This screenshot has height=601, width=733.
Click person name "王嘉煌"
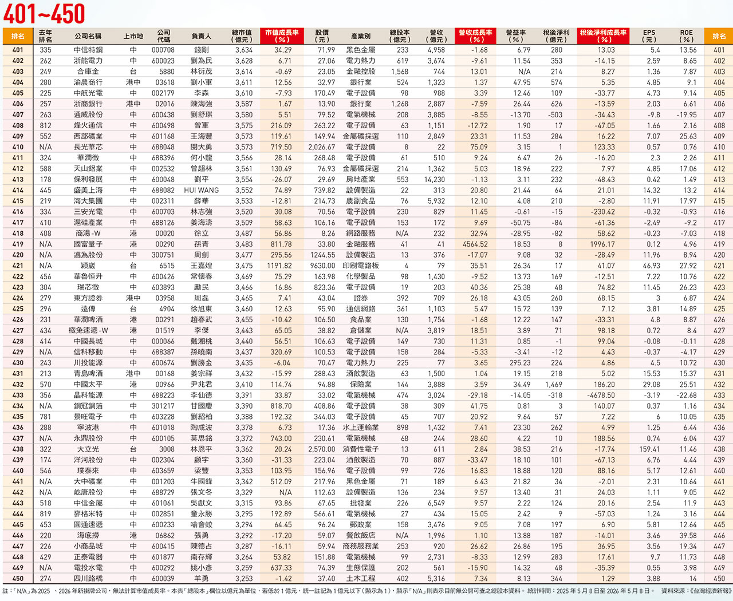pyautogui.click(x=202, y=266)
